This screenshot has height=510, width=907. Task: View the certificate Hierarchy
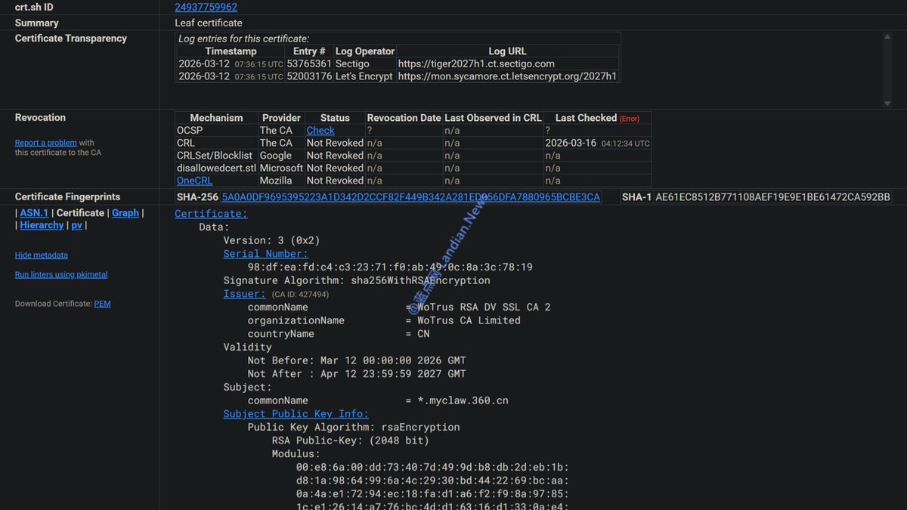[42, 224]
